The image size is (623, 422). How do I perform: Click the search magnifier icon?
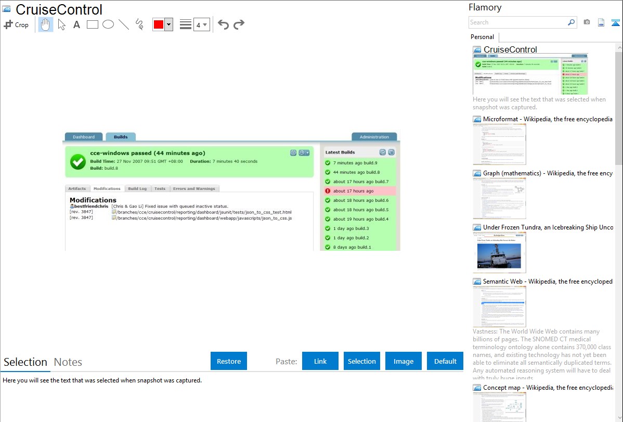click(571, 22)
